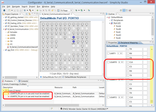Image resolution: width=156 pixels, height=112 pixels.
Task: Click the red X delete icon in toolbar
Action: pos(43,10)
